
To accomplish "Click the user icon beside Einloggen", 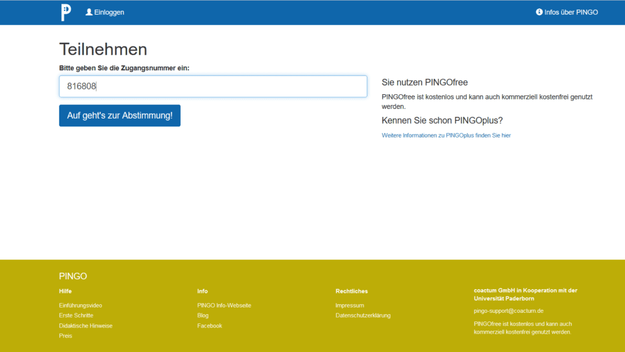I will (x=89, y=12).
